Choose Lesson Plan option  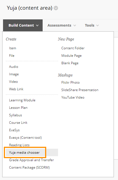point(18,108)
